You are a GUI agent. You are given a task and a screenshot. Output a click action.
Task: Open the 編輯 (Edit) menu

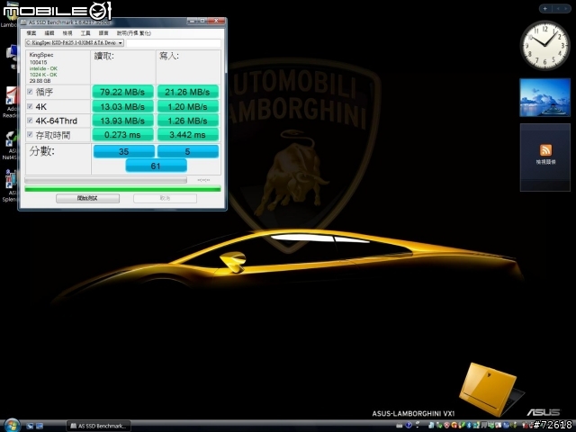(49, 33)
